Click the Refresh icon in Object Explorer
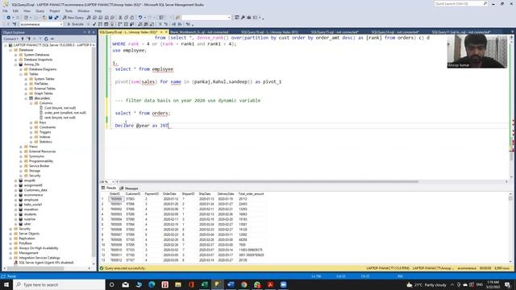Screen dimensions: 516x290 46,39
